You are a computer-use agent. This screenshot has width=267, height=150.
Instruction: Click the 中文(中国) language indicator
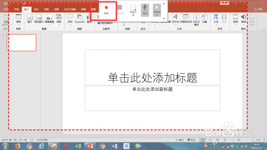coord(42,140)
